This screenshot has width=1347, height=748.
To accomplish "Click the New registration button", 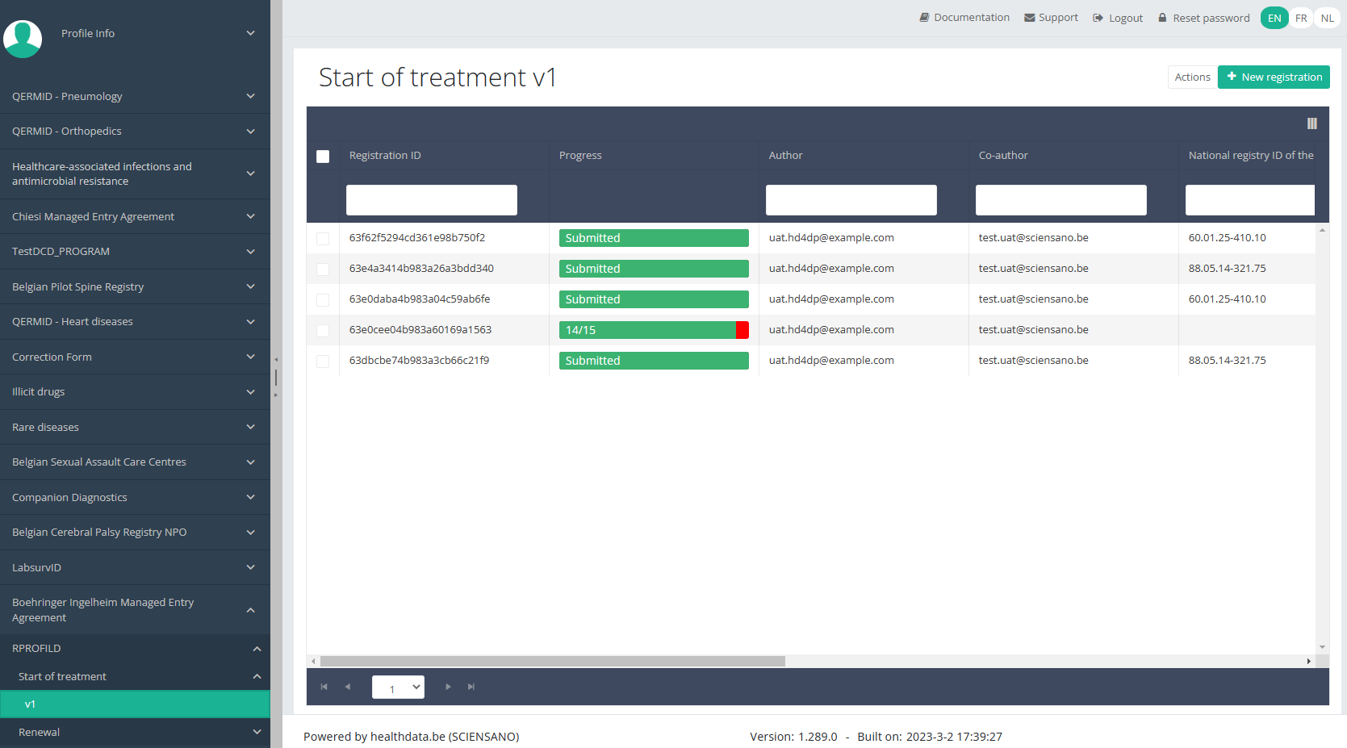I will point(1274,77).
